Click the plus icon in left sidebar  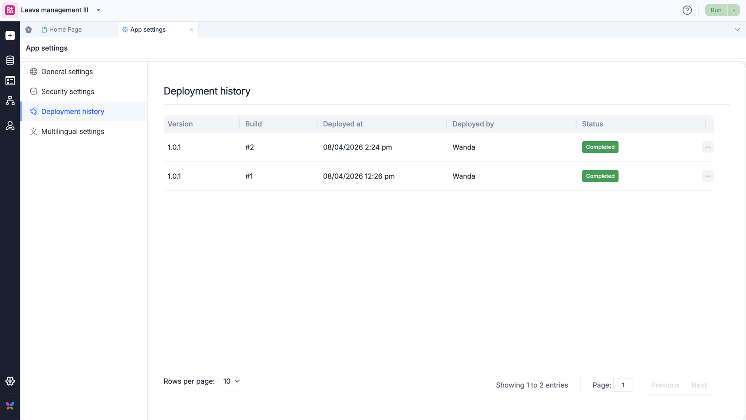coord(10,36)
